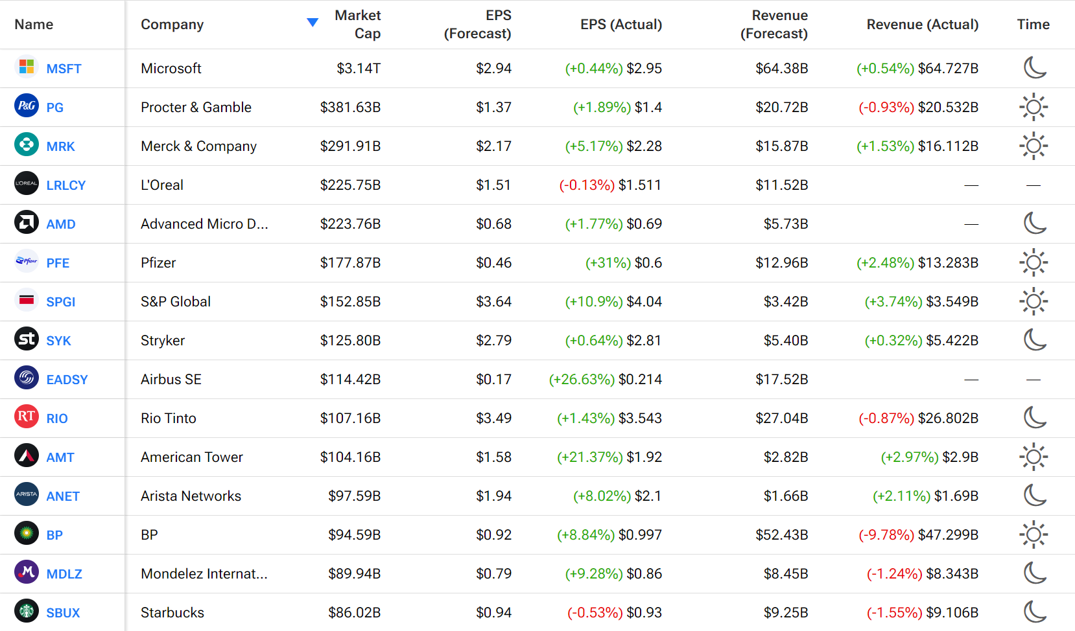Click Pfizer's (+31%) $0.6 EPS value

[x=624, y=262]
